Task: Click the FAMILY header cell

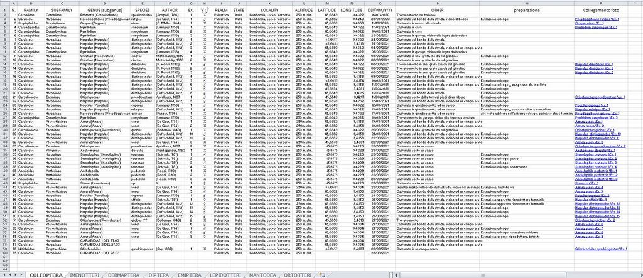Action: click(x=30, y=11)
